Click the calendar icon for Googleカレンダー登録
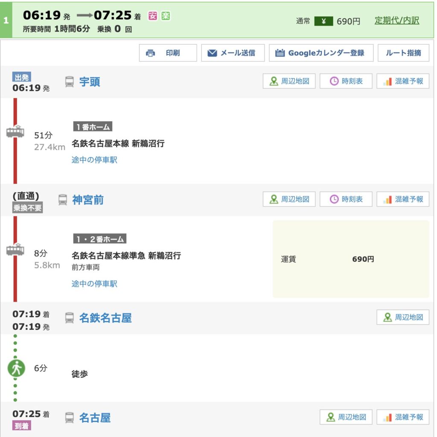Viewport: 437px width, 437px height. pyautogui.click(x=280, y=53)
